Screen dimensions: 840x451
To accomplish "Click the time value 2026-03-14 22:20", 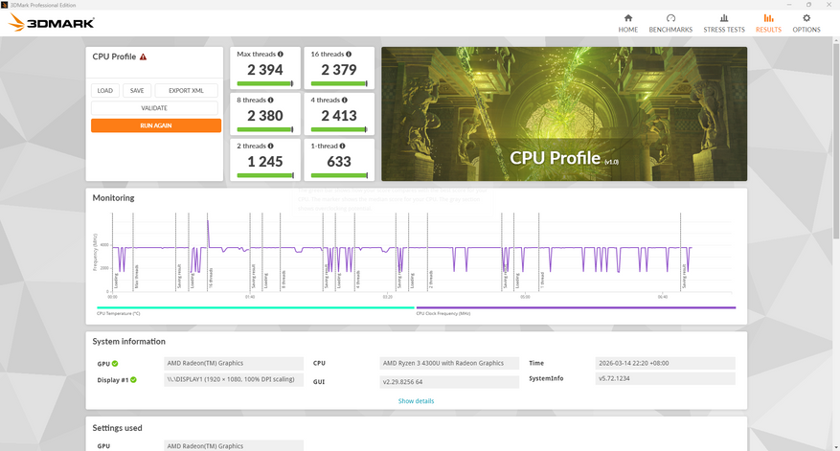I will 666,363.
